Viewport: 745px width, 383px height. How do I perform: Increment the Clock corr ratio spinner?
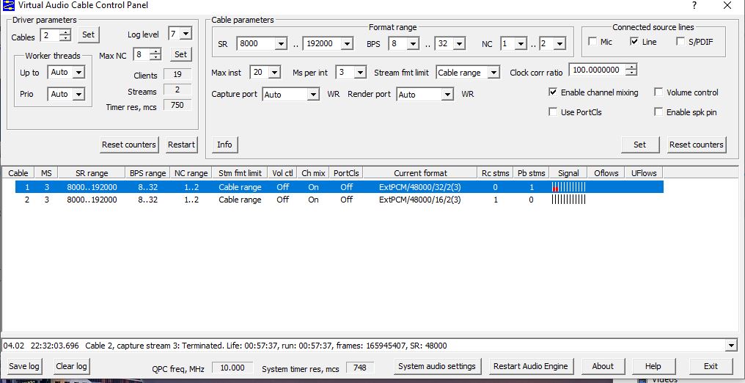click(631, 68)
